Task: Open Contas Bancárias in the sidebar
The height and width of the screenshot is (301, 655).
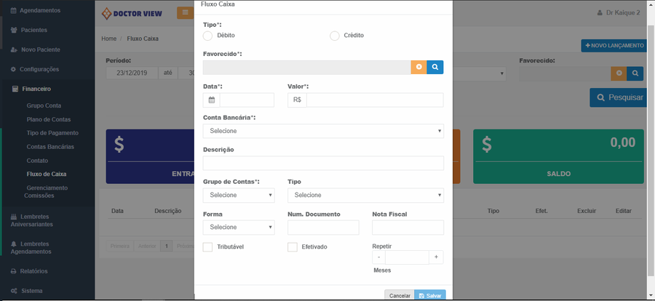Action: pyautogui.click(x=49, y=147)
